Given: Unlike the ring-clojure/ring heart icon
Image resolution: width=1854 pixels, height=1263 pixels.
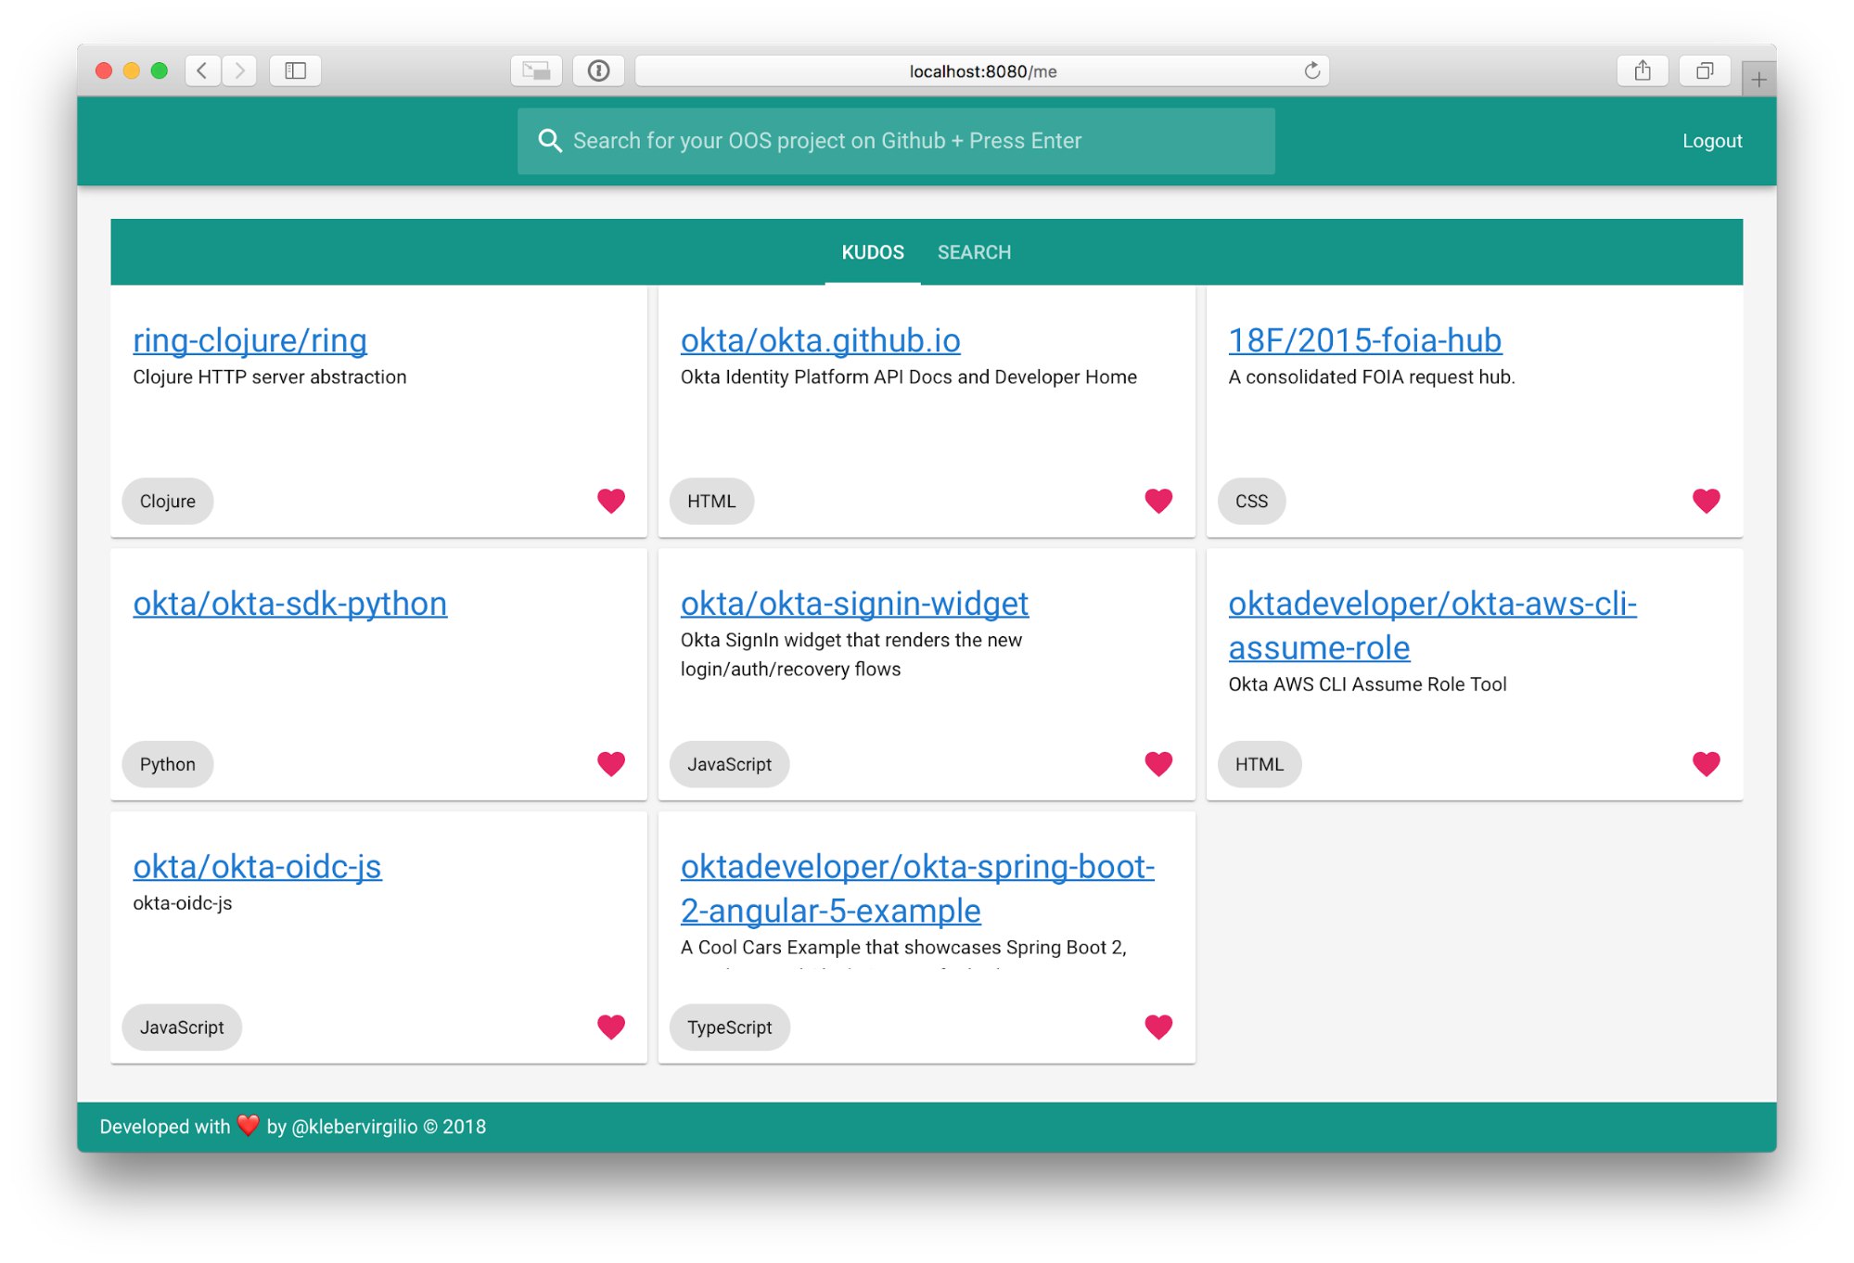Looking at the screenshot, I should click(610, 501).
